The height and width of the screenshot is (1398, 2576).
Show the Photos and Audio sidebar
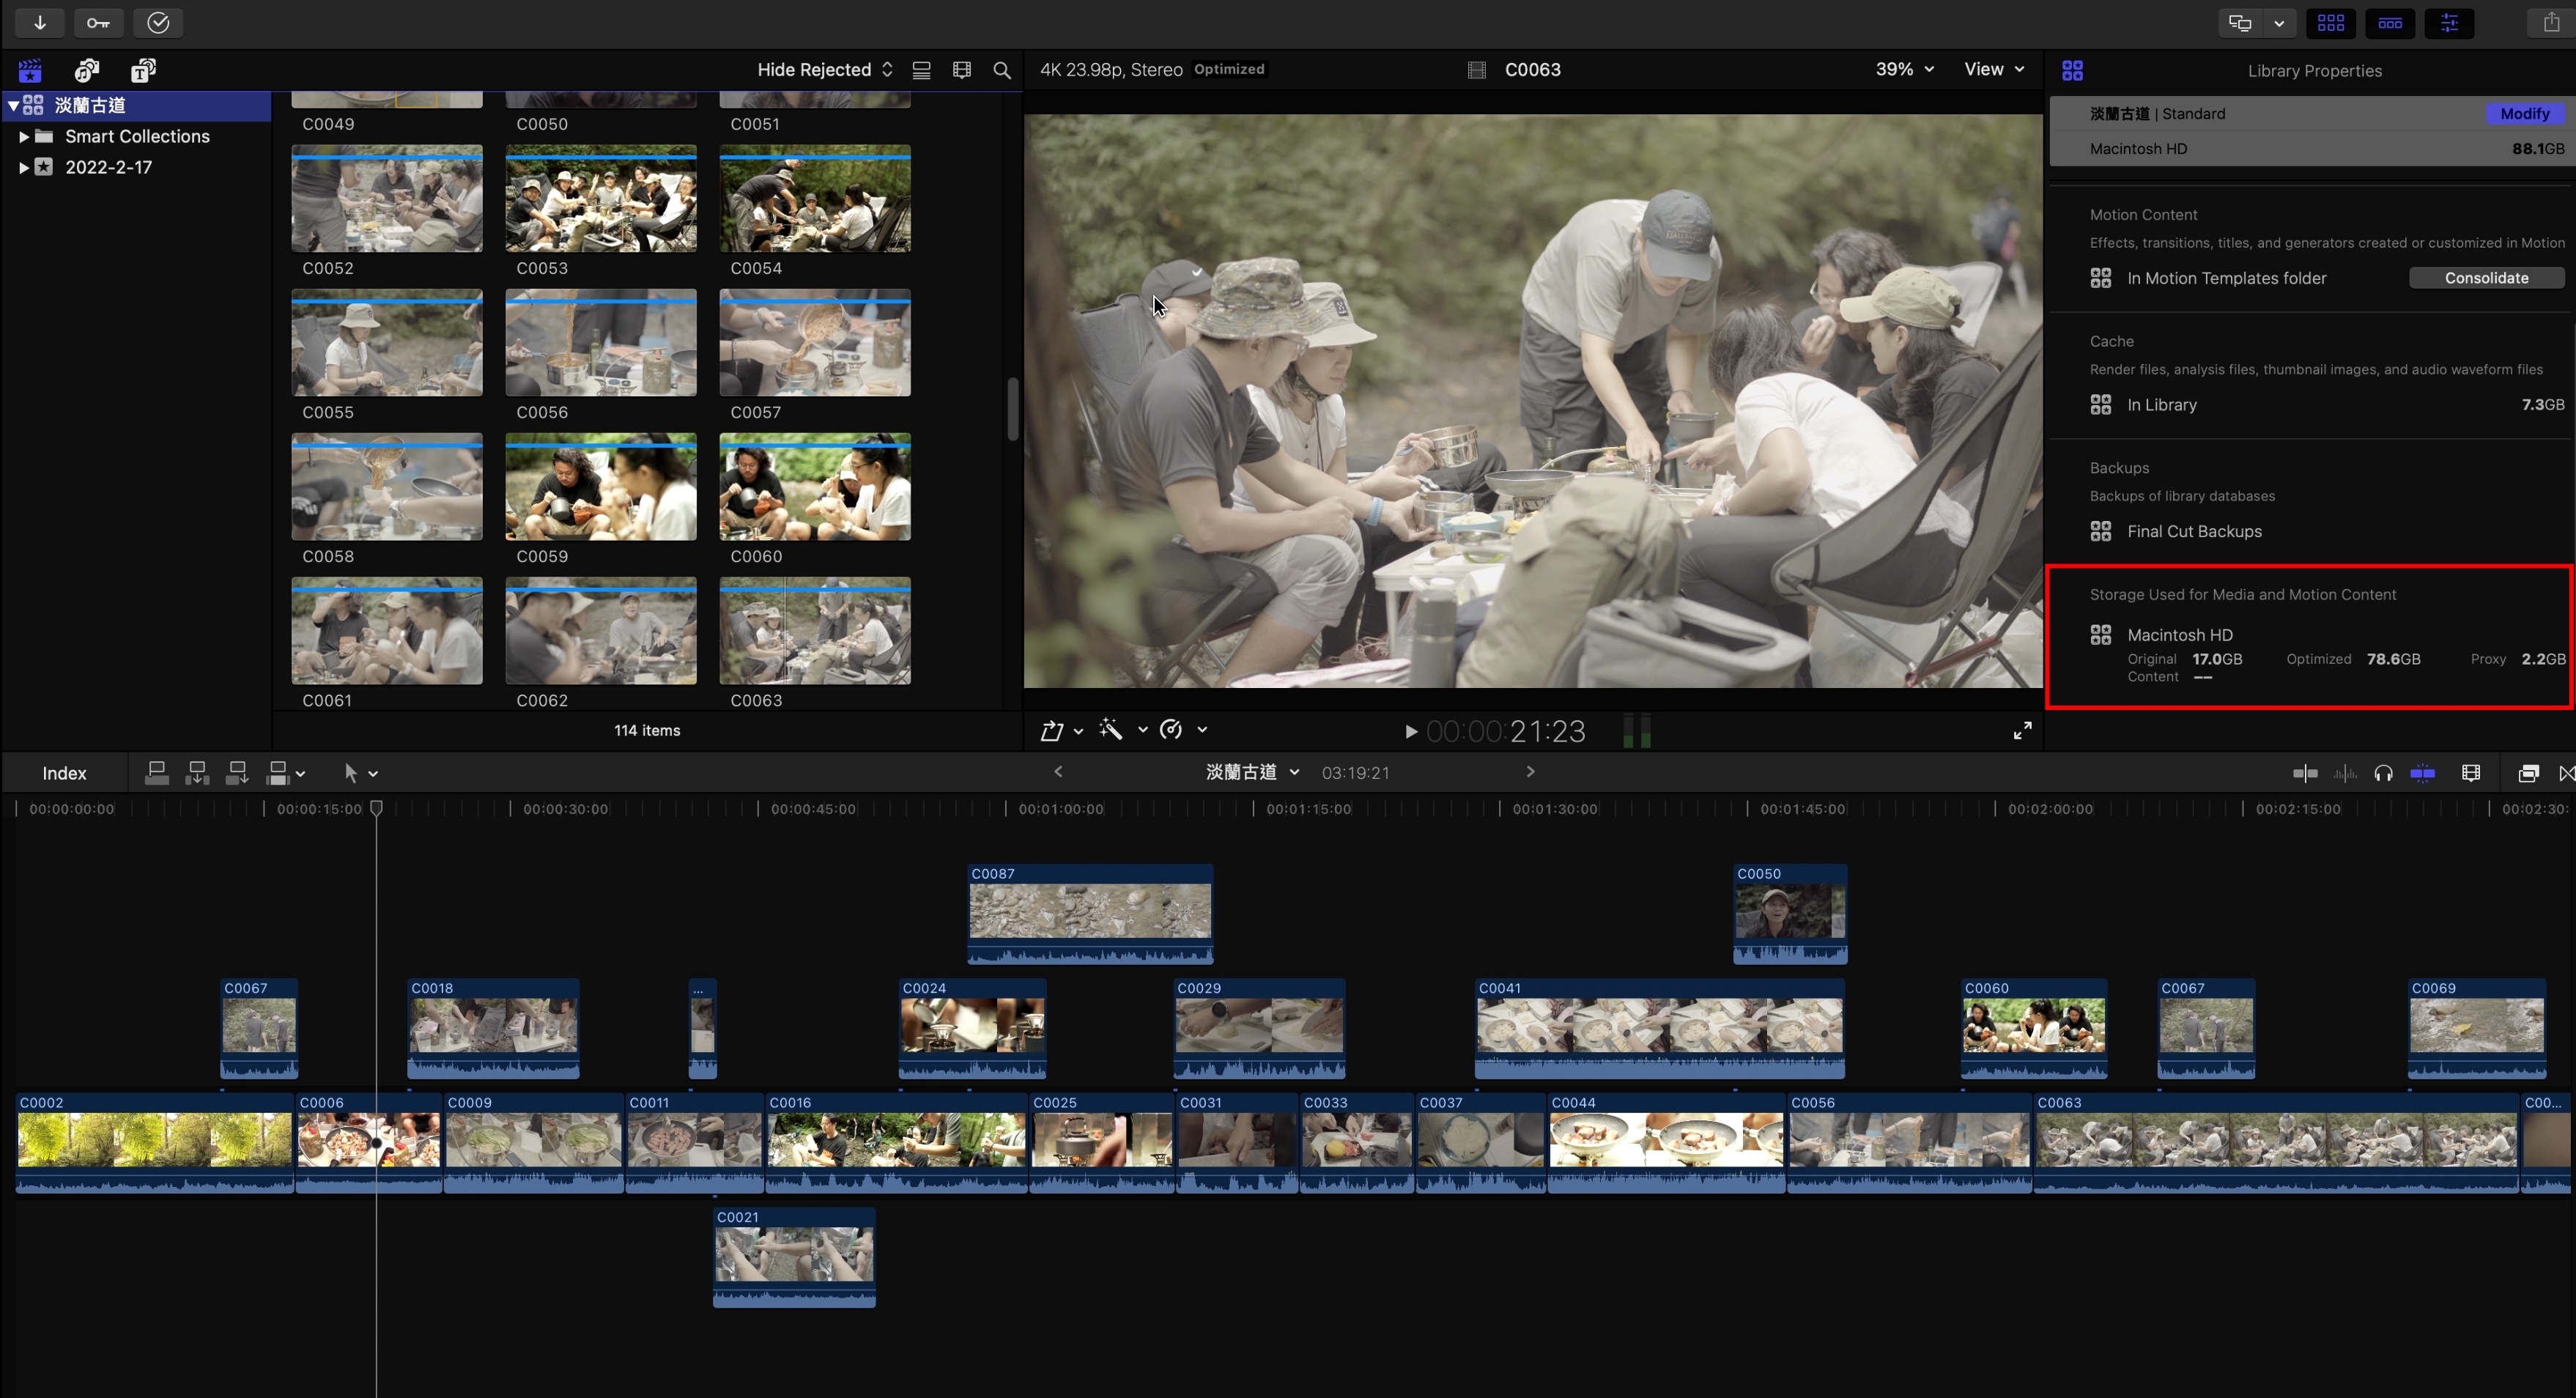(x=87, y=70)
